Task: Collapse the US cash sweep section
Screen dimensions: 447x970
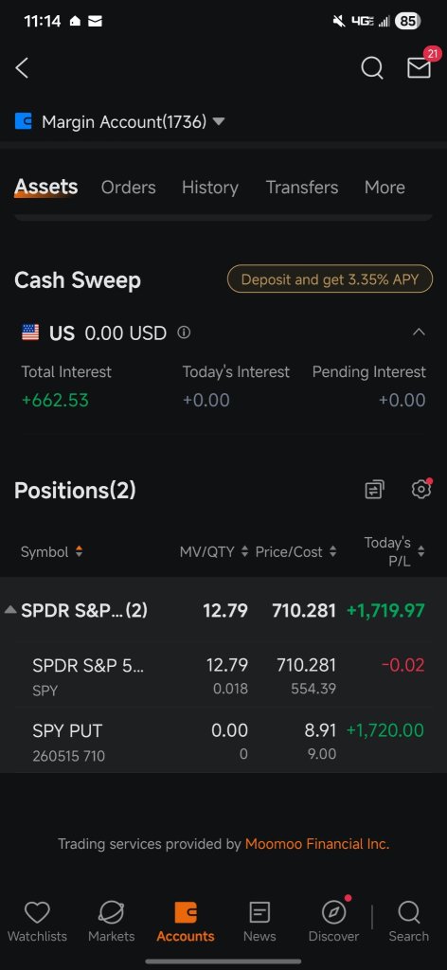Action: tap(419, 332)
